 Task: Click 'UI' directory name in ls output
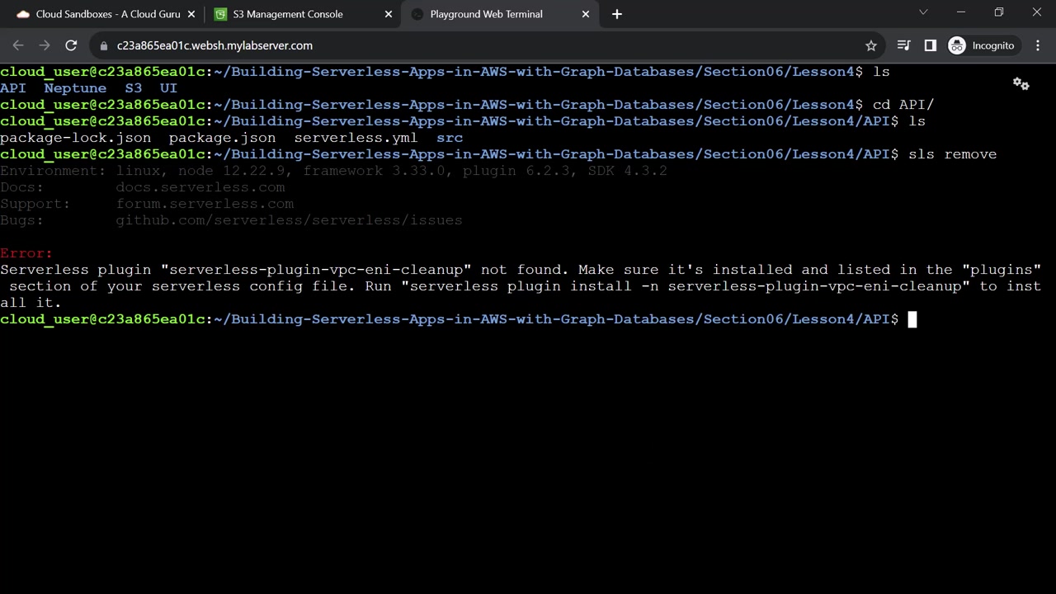click(x=168, y=88)
